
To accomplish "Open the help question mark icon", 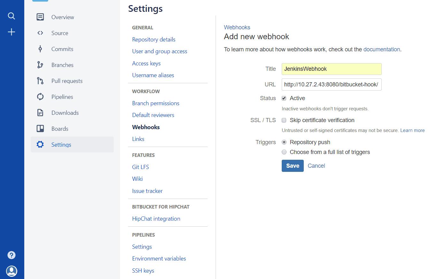I will point(11,255).
